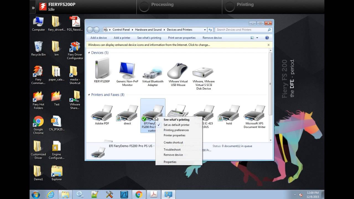Click the Windows Start button

point(36,195)
